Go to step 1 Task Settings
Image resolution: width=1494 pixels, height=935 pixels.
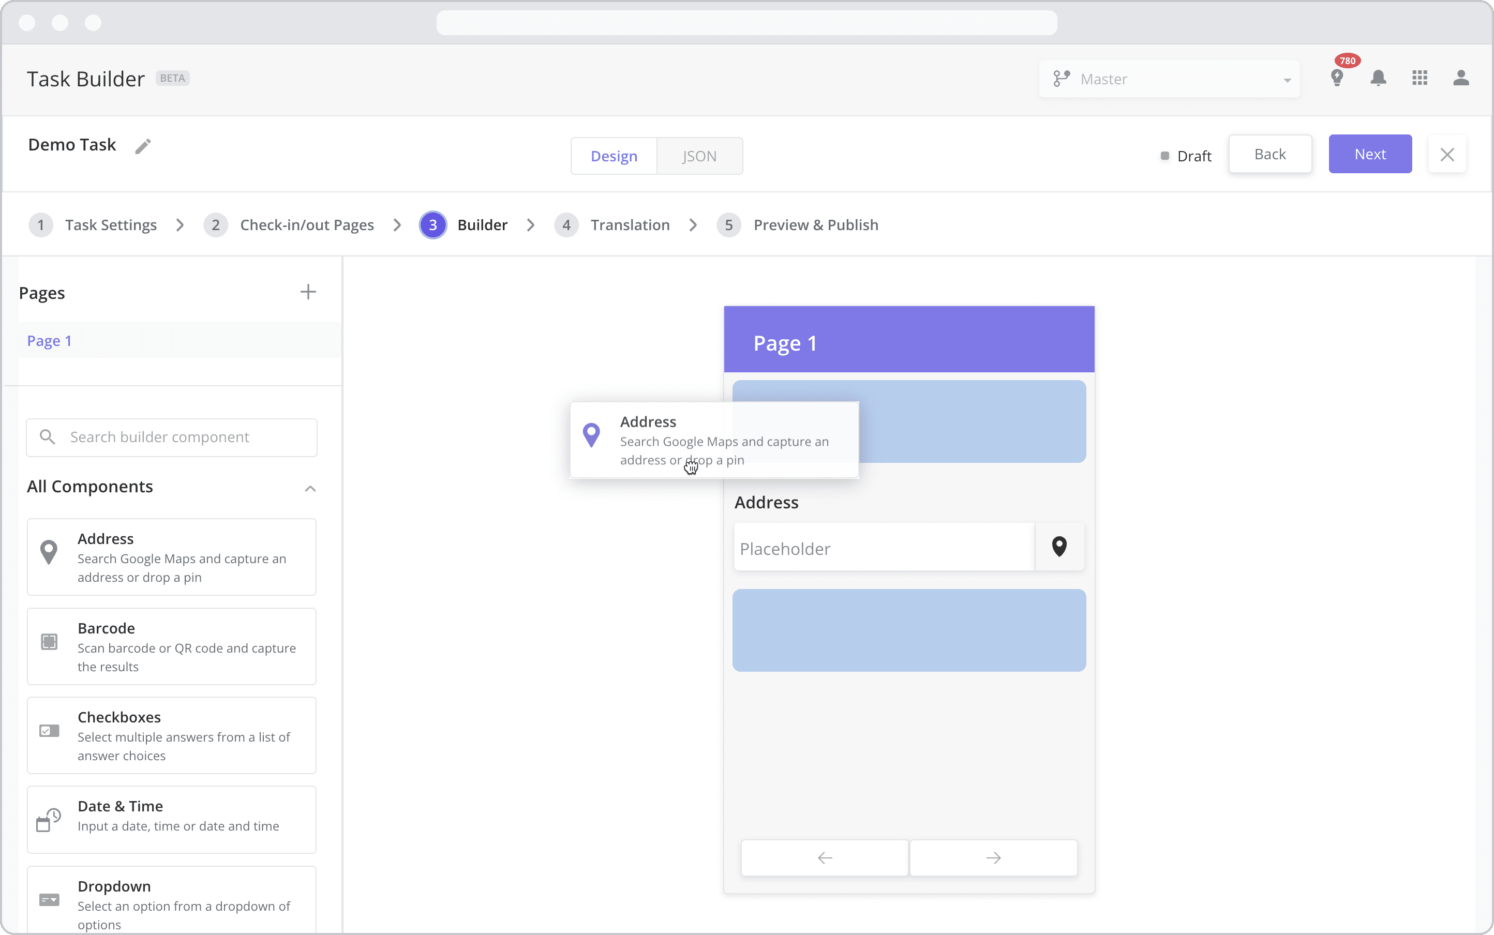pos(93,225)
